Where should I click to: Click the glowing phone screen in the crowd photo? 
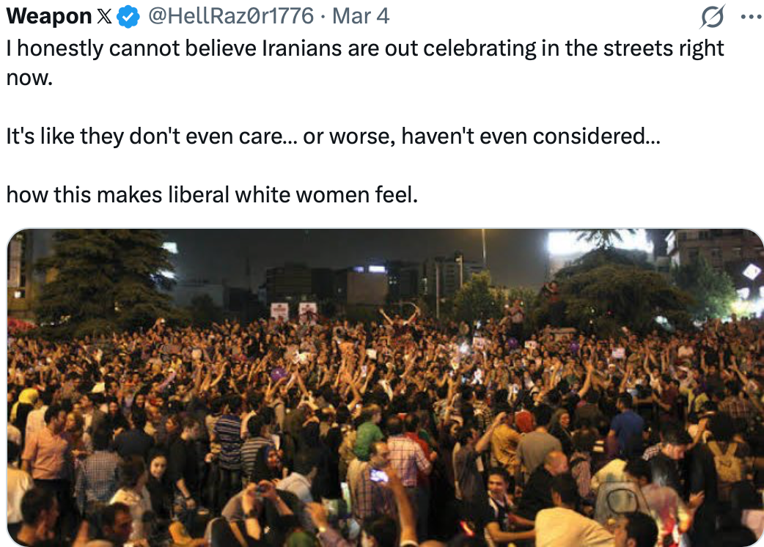tap(378, 475)
